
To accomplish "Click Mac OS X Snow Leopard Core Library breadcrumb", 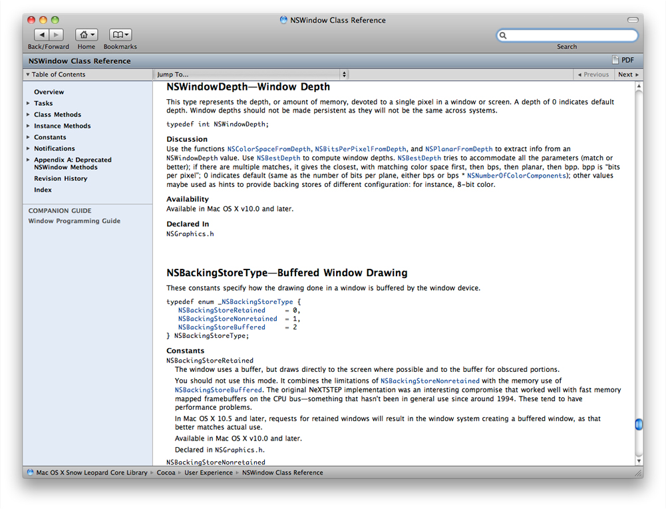I will 92,472.
